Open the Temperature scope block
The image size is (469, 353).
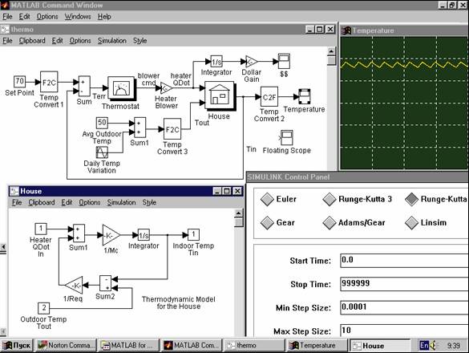pyautogui.click(x=305, y=97)
